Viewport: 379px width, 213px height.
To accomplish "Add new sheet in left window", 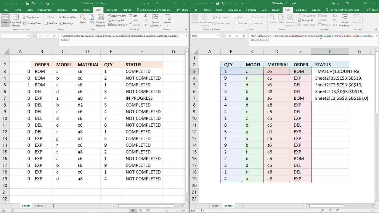I will (x=53, y=206).
